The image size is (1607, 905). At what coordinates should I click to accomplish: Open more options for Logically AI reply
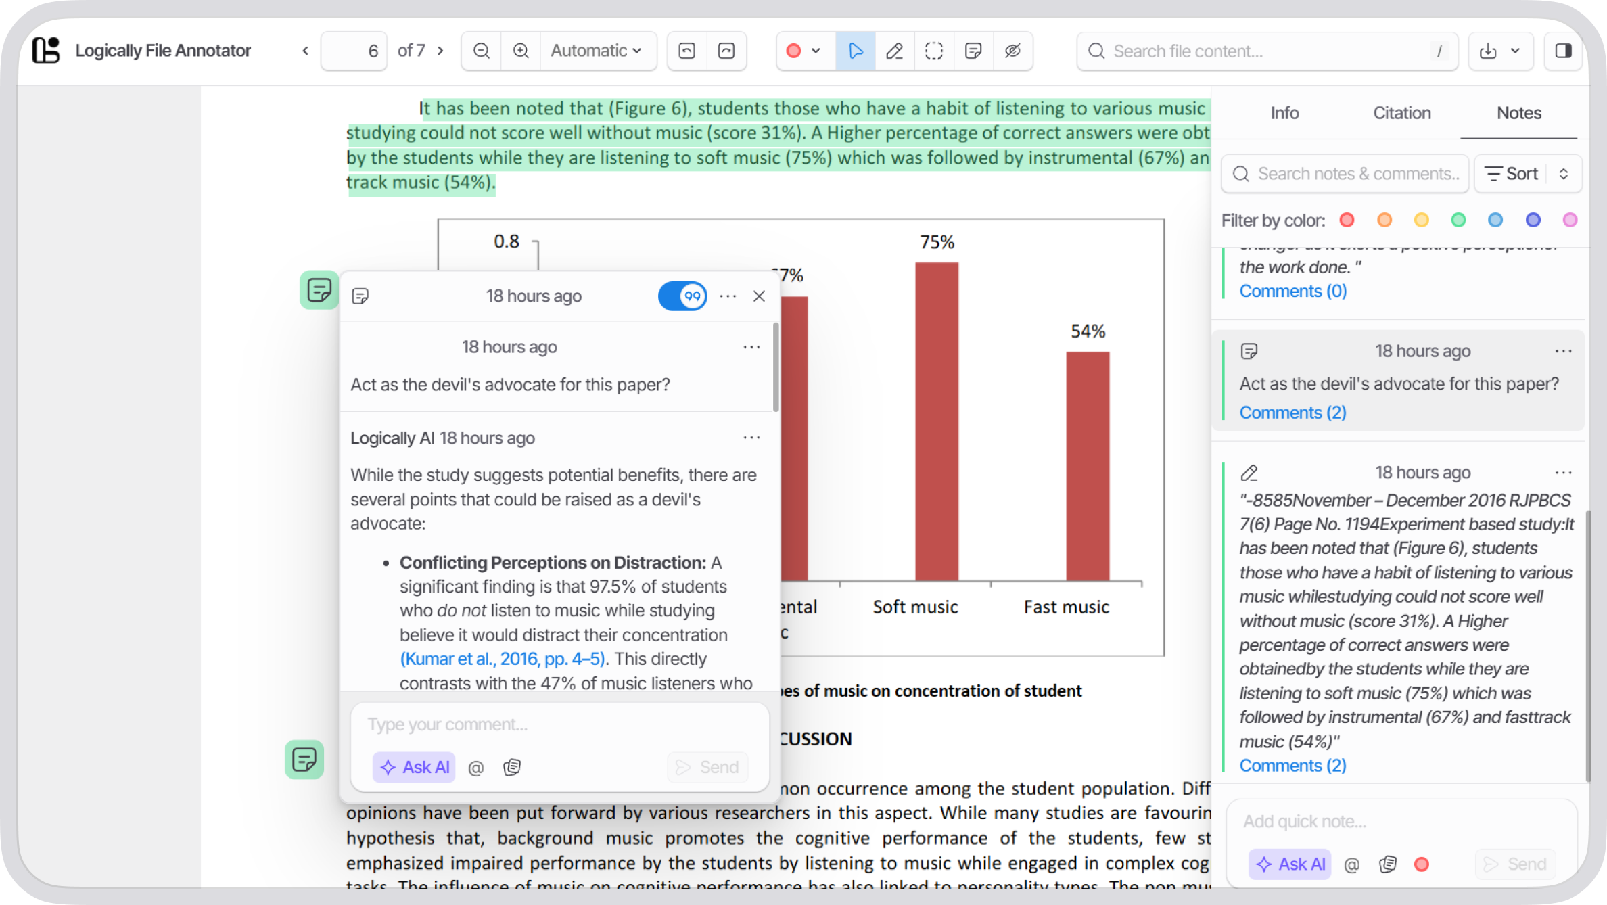pos(751,438)
